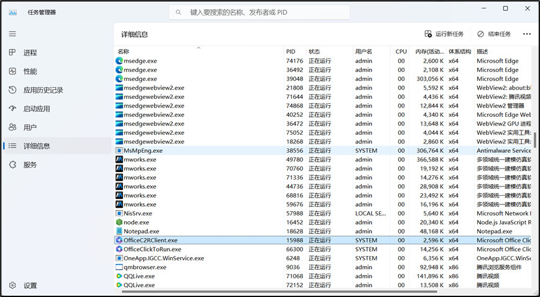Click the 设置 gear icon

pyautogui.click(x=12, y=285)
